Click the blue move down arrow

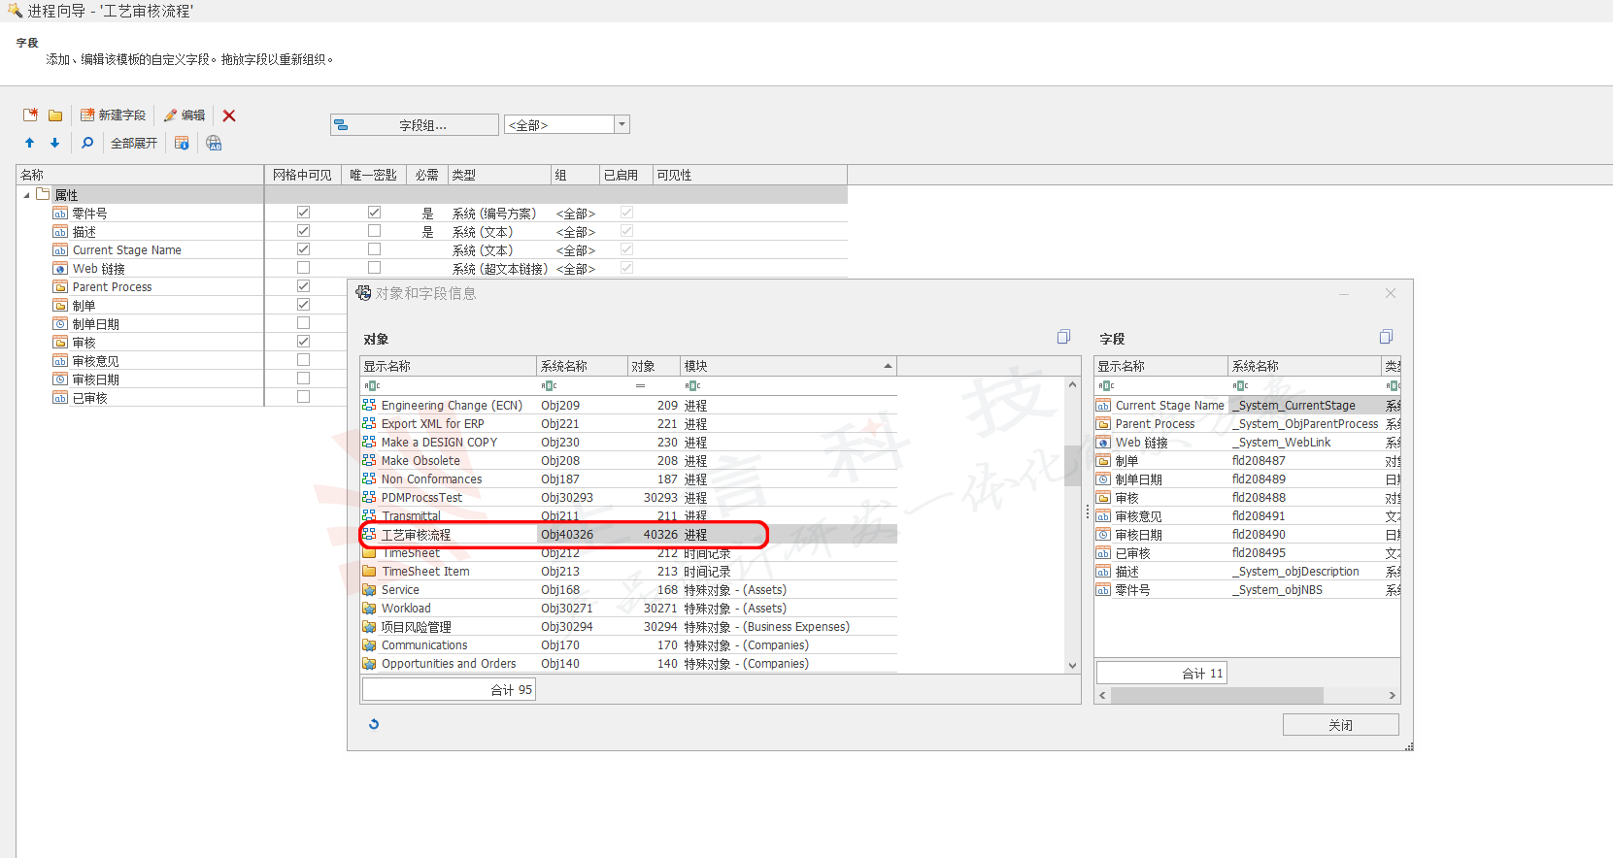(x=54, y=143)
